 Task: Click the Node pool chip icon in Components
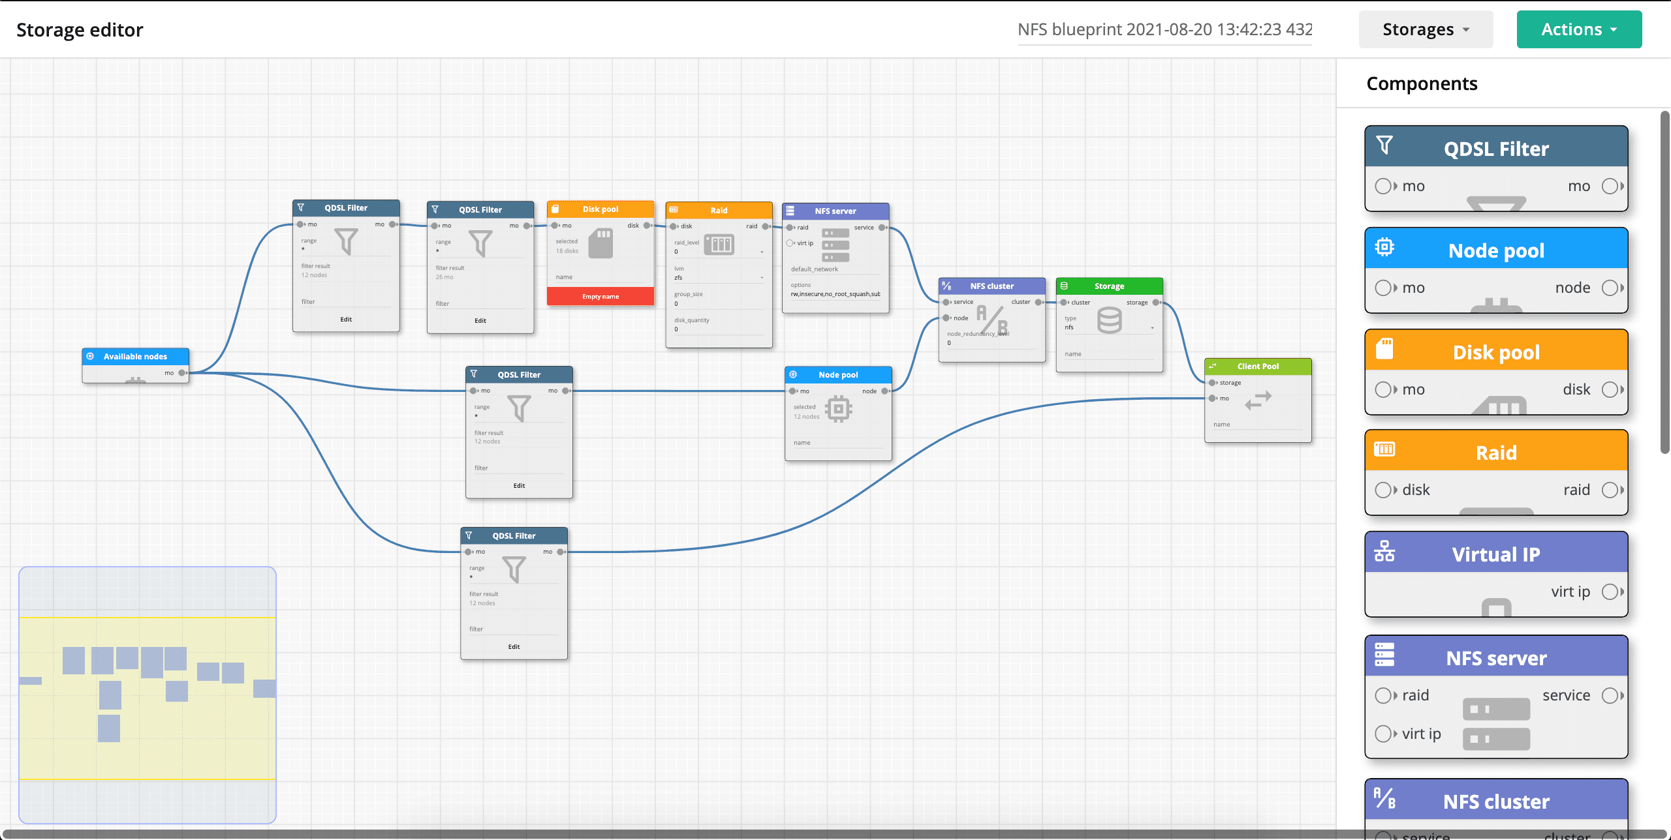1384,247
